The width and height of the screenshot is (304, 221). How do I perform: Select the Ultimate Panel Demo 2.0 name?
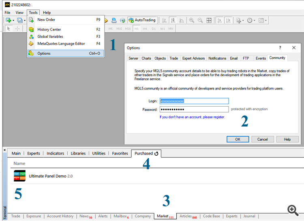point(51,176)
